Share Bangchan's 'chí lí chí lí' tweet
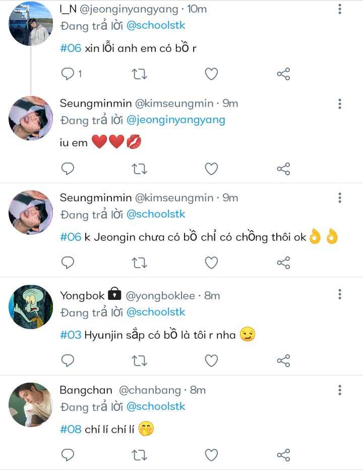 tap(283, 455)
